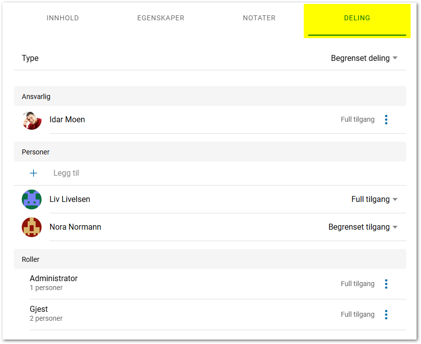421x344 pixels.
Task: Switch to the Innhold tab
Action: pyautogui.click(x=63, y=18)
